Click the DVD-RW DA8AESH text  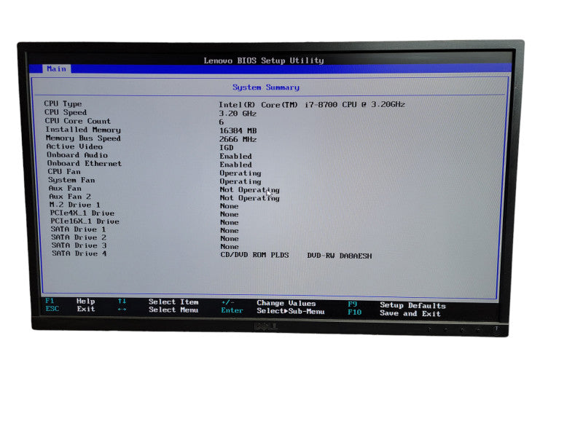tap(340, 256)
